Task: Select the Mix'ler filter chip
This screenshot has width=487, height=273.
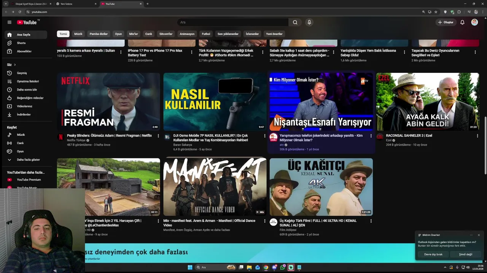Action: [134, 34]
